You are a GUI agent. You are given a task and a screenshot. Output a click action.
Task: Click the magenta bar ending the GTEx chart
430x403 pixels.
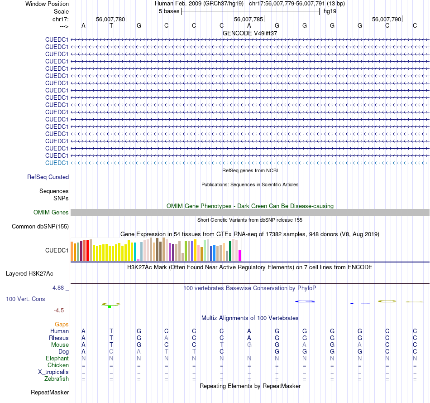pos(239,255)
